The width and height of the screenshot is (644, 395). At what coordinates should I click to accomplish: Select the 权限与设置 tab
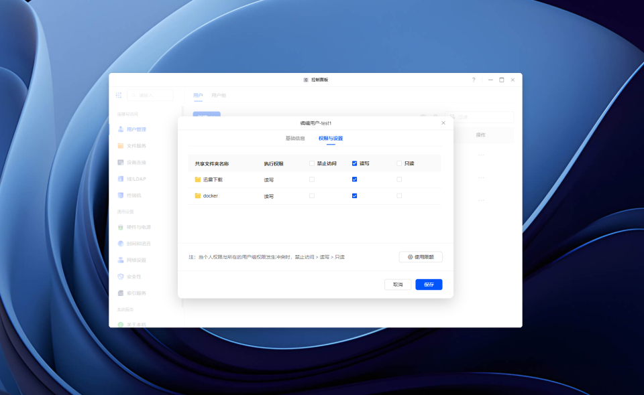coord(331,139)
